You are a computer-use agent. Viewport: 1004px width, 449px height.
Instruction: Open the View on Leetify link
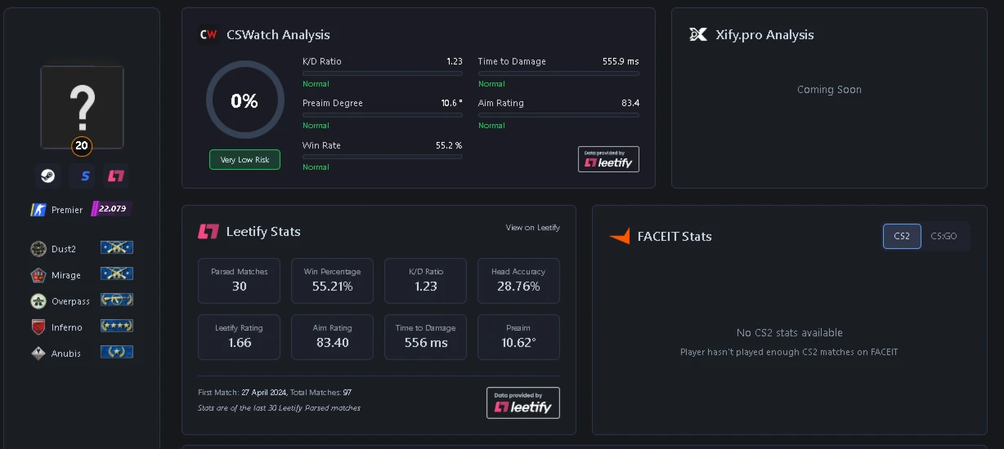[x=533, y=228]
